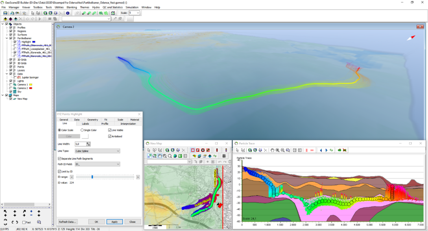Click the red north arrow in Camera 2 view
This screenshot has width=428, height=231.
click(x=411, y=38)
